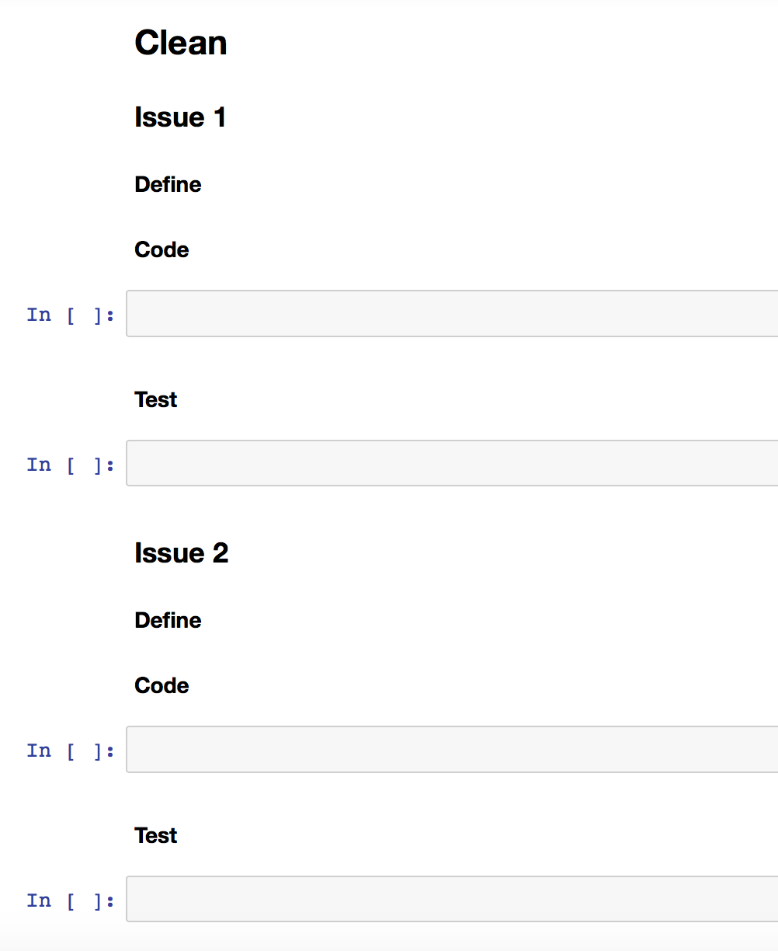Click Define heading under Issue 1
Screen dimensions: 778x951
pos(168,185)
